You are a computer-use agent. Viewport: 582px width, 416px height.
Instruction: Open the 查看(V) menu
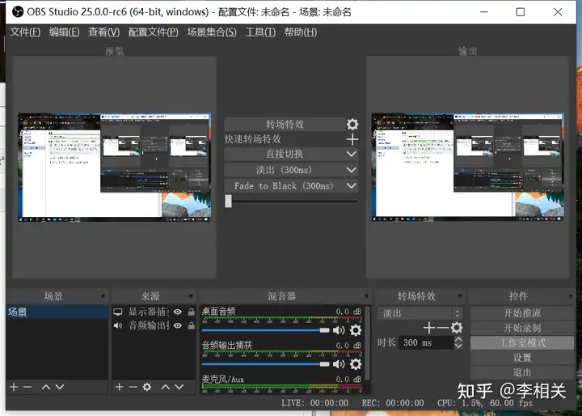pos(103,32)
